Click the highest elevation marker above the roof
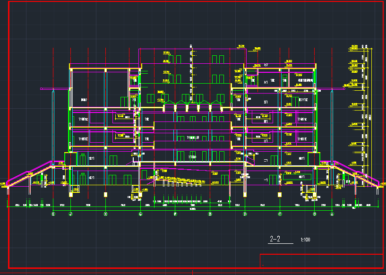386x275 pixels. click(241, 46)
